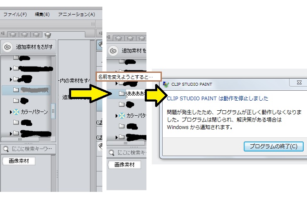Close the CLIP STUDIO PAINT crash dialog
307x201 pixels.
(x=299, y=82)
